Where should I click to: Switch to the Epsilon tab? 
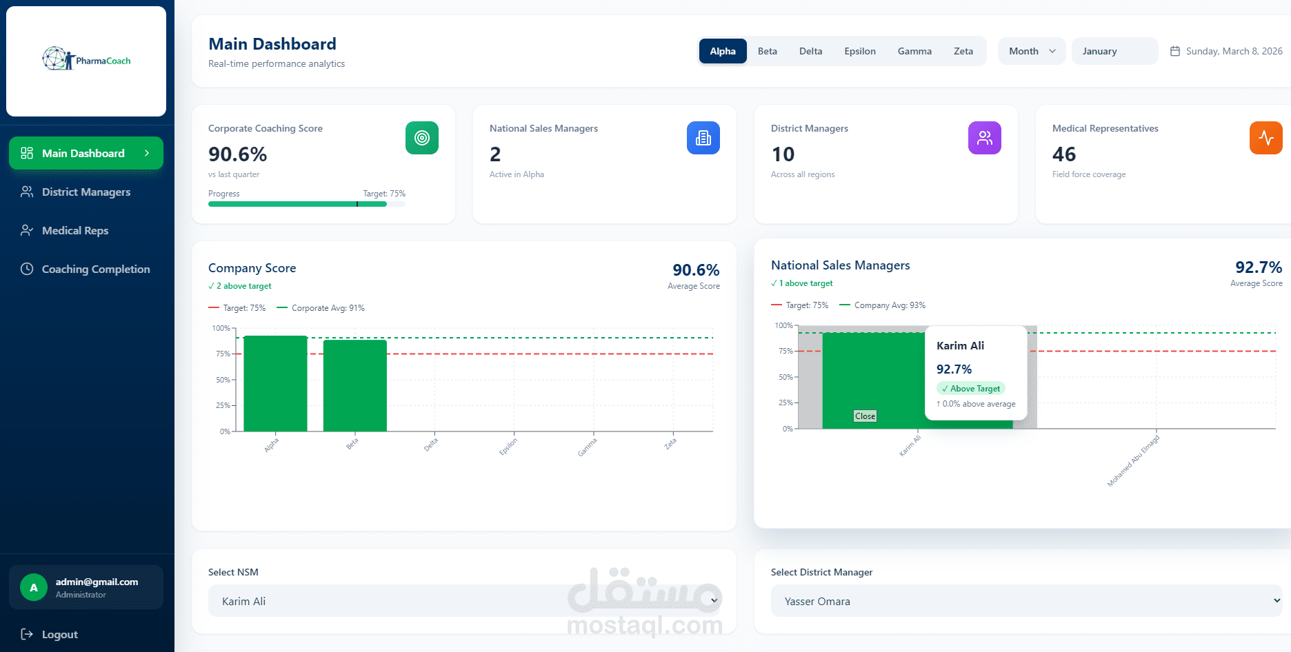click(x=860, y=51)
